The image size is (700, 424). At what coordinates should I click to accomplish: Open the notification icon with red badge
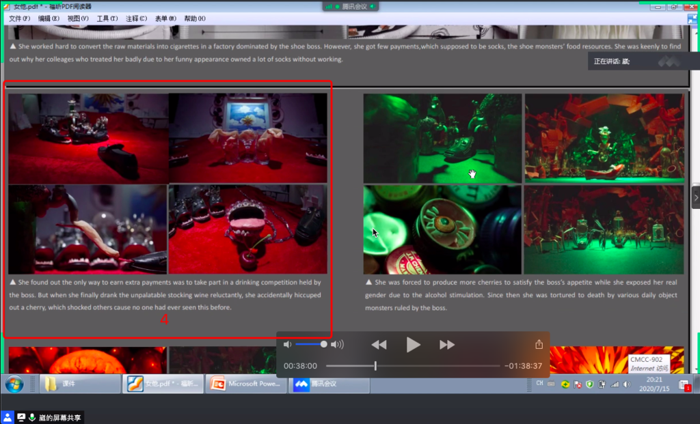[x=684, y=385]
